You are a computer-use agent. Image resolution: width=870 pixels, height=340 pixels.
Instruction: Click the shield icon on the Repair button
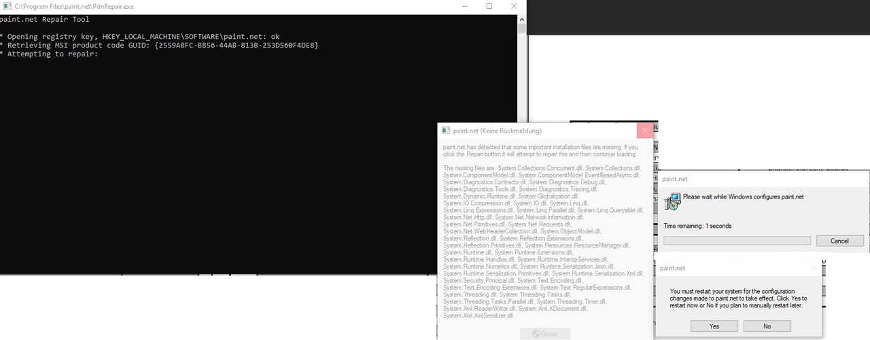coord(536,334)
